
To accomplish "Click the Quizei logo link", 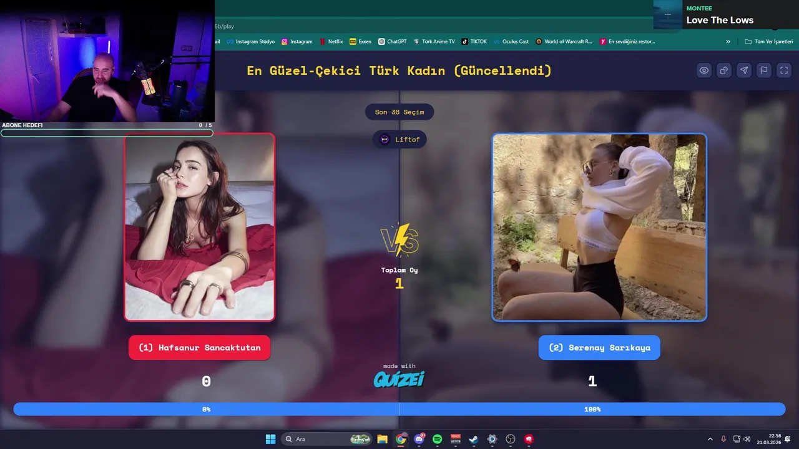I will [x=399, y=379].
